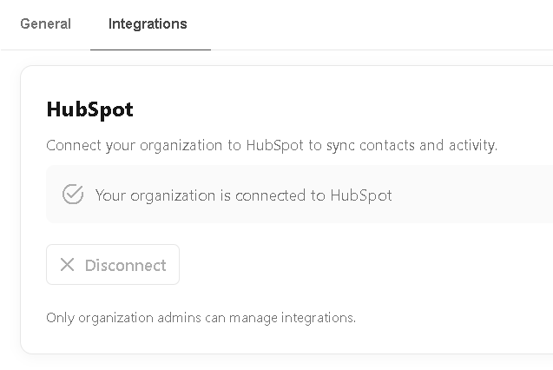Click the underline beneath the Integrations tab
The width and height of the screenshot is (553, 370).
(x=150, y=50)
